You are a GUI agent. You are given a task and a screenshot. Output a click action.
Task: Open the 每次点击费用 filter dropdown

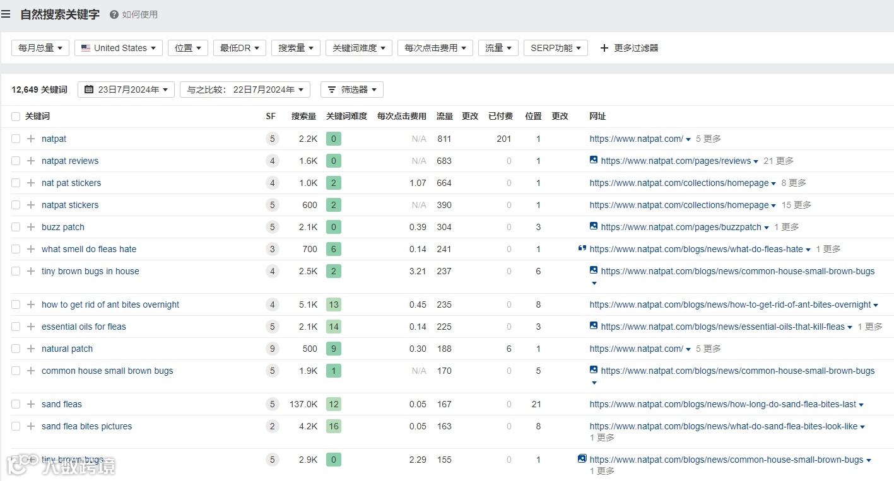[435, 48]
